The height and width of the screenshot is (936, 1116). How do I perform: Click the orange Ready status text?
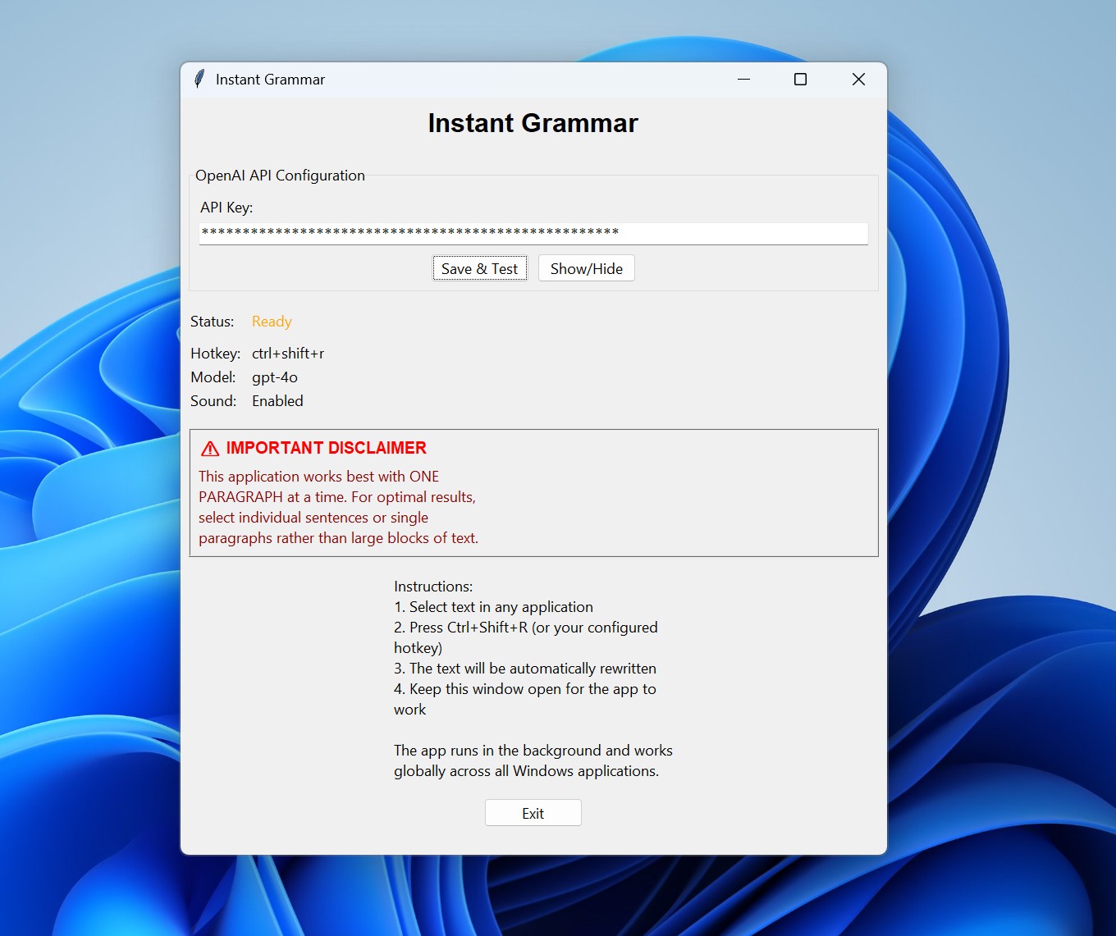point(271,321)
